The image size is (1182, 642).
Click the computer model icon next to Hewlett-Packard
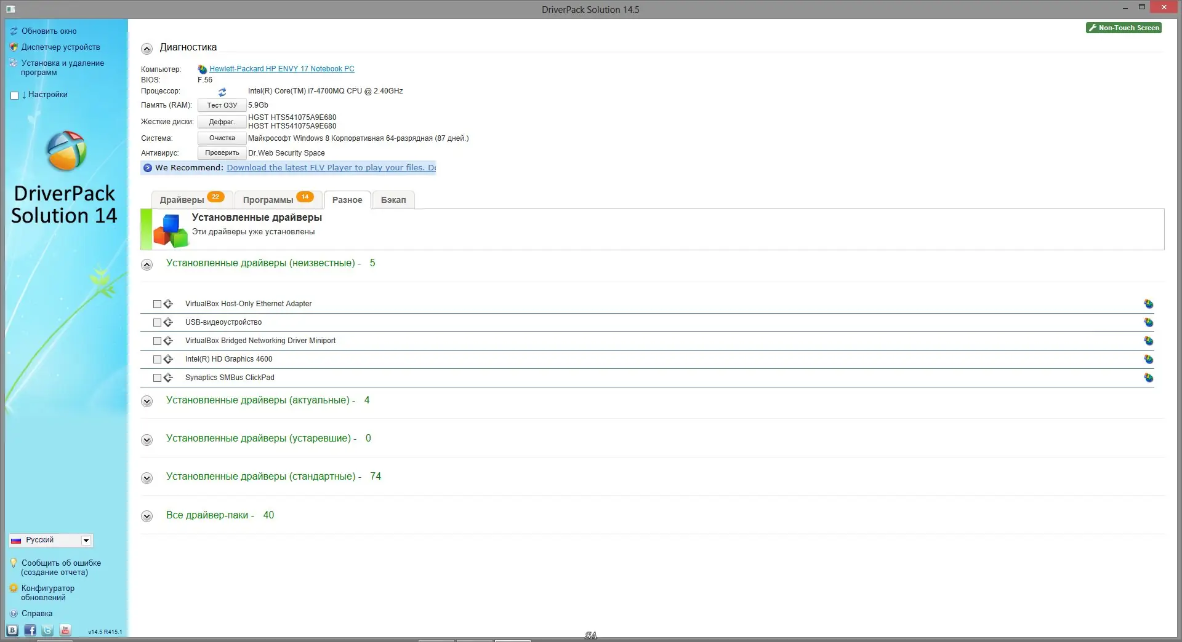202,69
